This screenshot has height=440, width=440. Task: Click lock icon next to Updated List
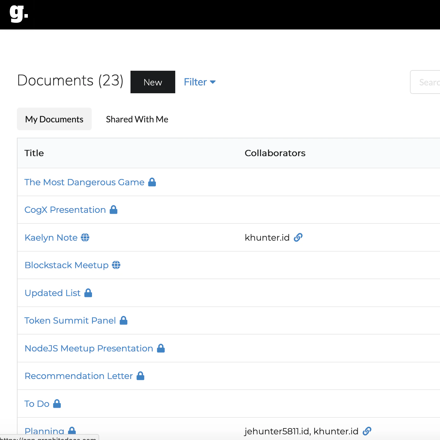(x=88, y=293)
